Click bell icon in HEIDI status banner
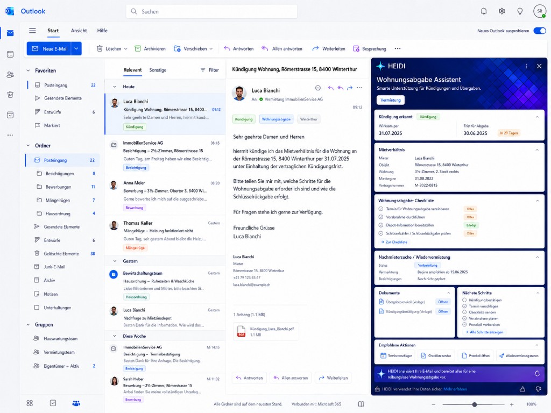This screenshot has width=551, height=413. pyautogui.click(x=537, y=374)
